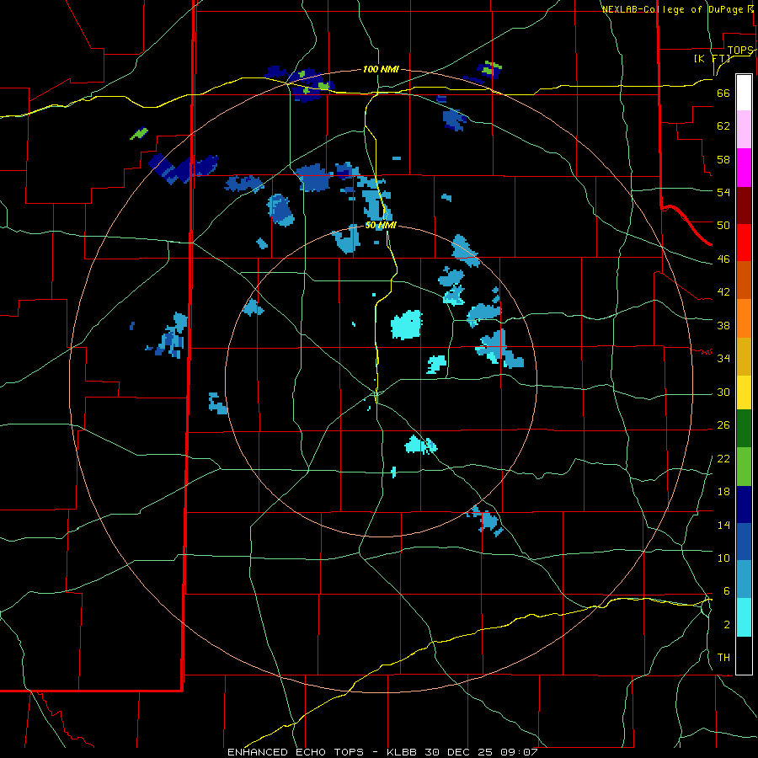Pick the magenta legend color band
The width and height of the screenshot is (758, 758).
pyautogui.click(x=744, y=168)
